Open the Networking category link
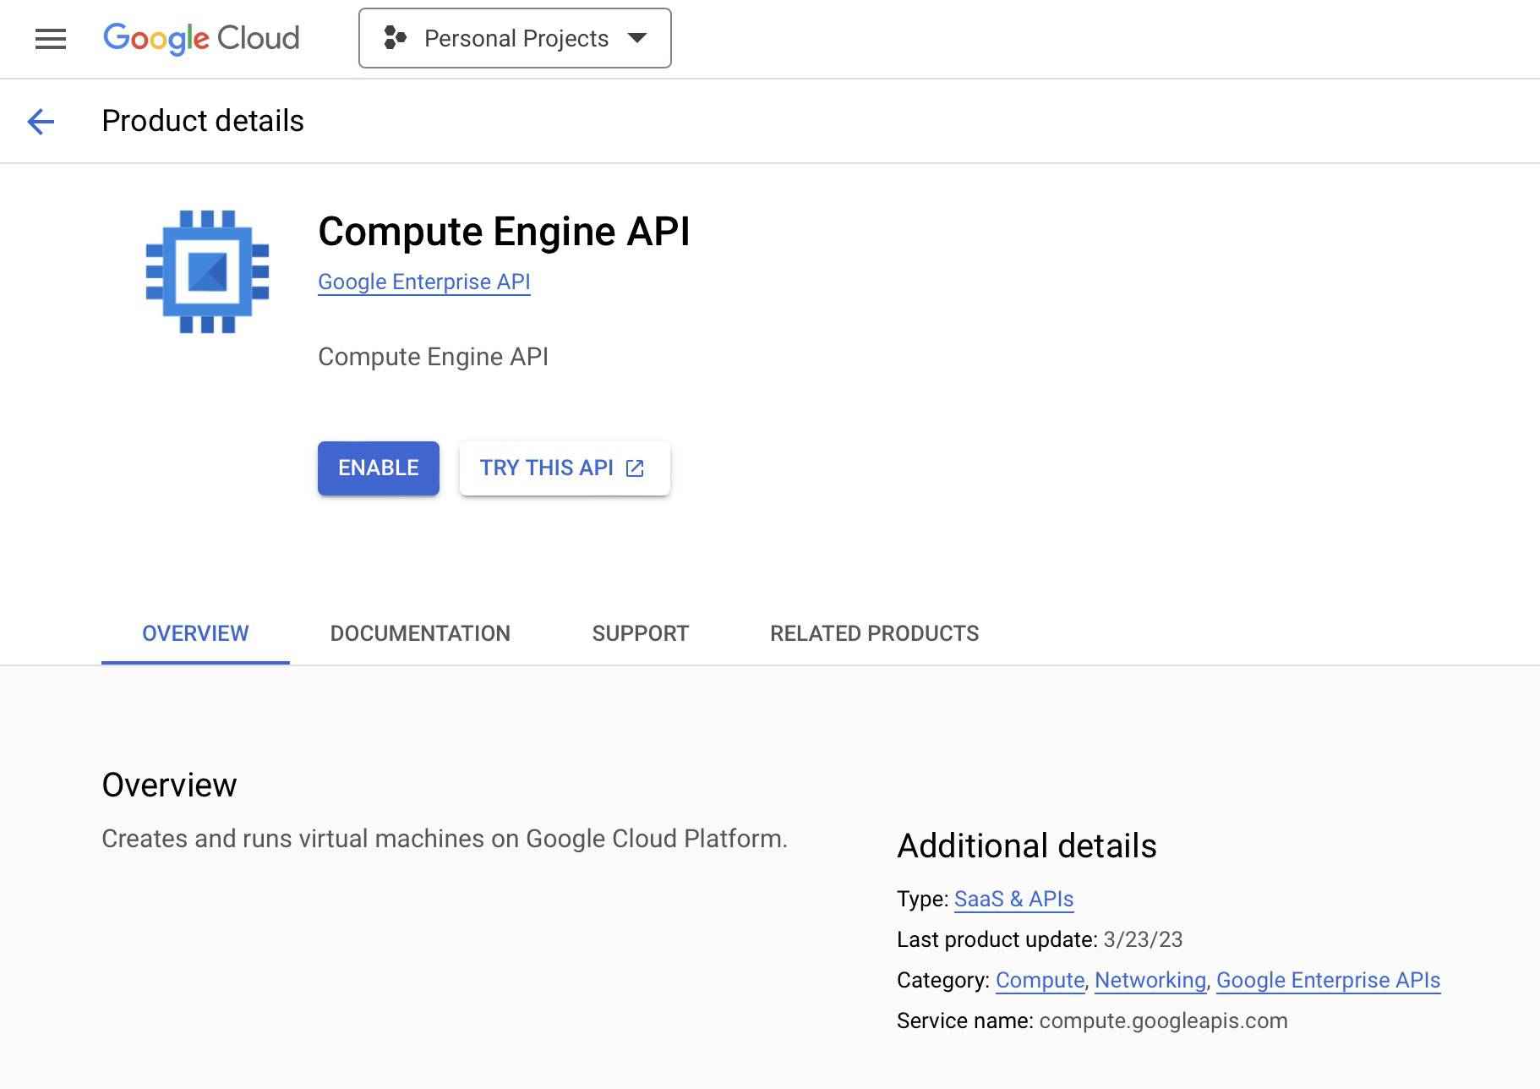 (x=1150, y=980)
